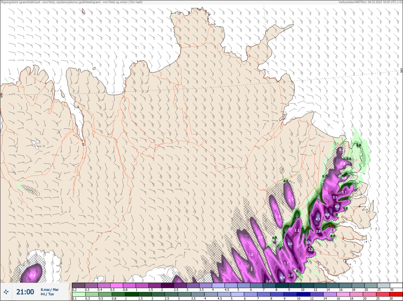Click the 3.1 precipitation value on map
The image size is (403, 301).
point(335,197)
